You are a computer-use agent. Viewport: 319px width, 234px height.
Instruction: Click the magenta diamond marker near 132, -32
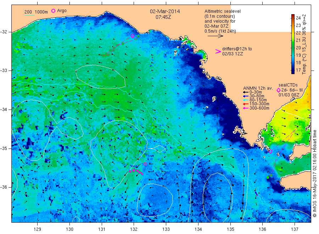(x=133, y=36)
